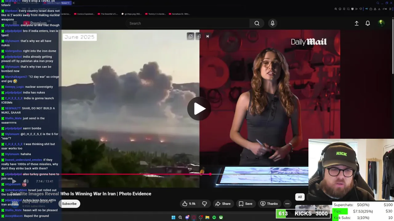Select the All filter chip
Screen dimensions: 394x221
(x=300, y=197)
